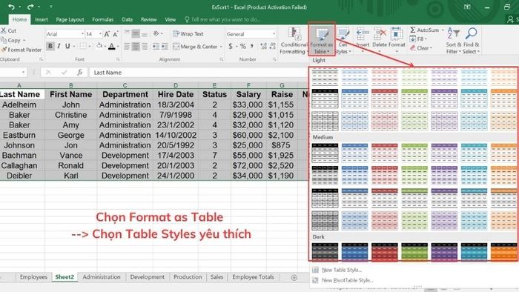Viewport: 519px width, 292px height.
Task: Open the Development sheet tab
Action: click(x=147, y=277)
